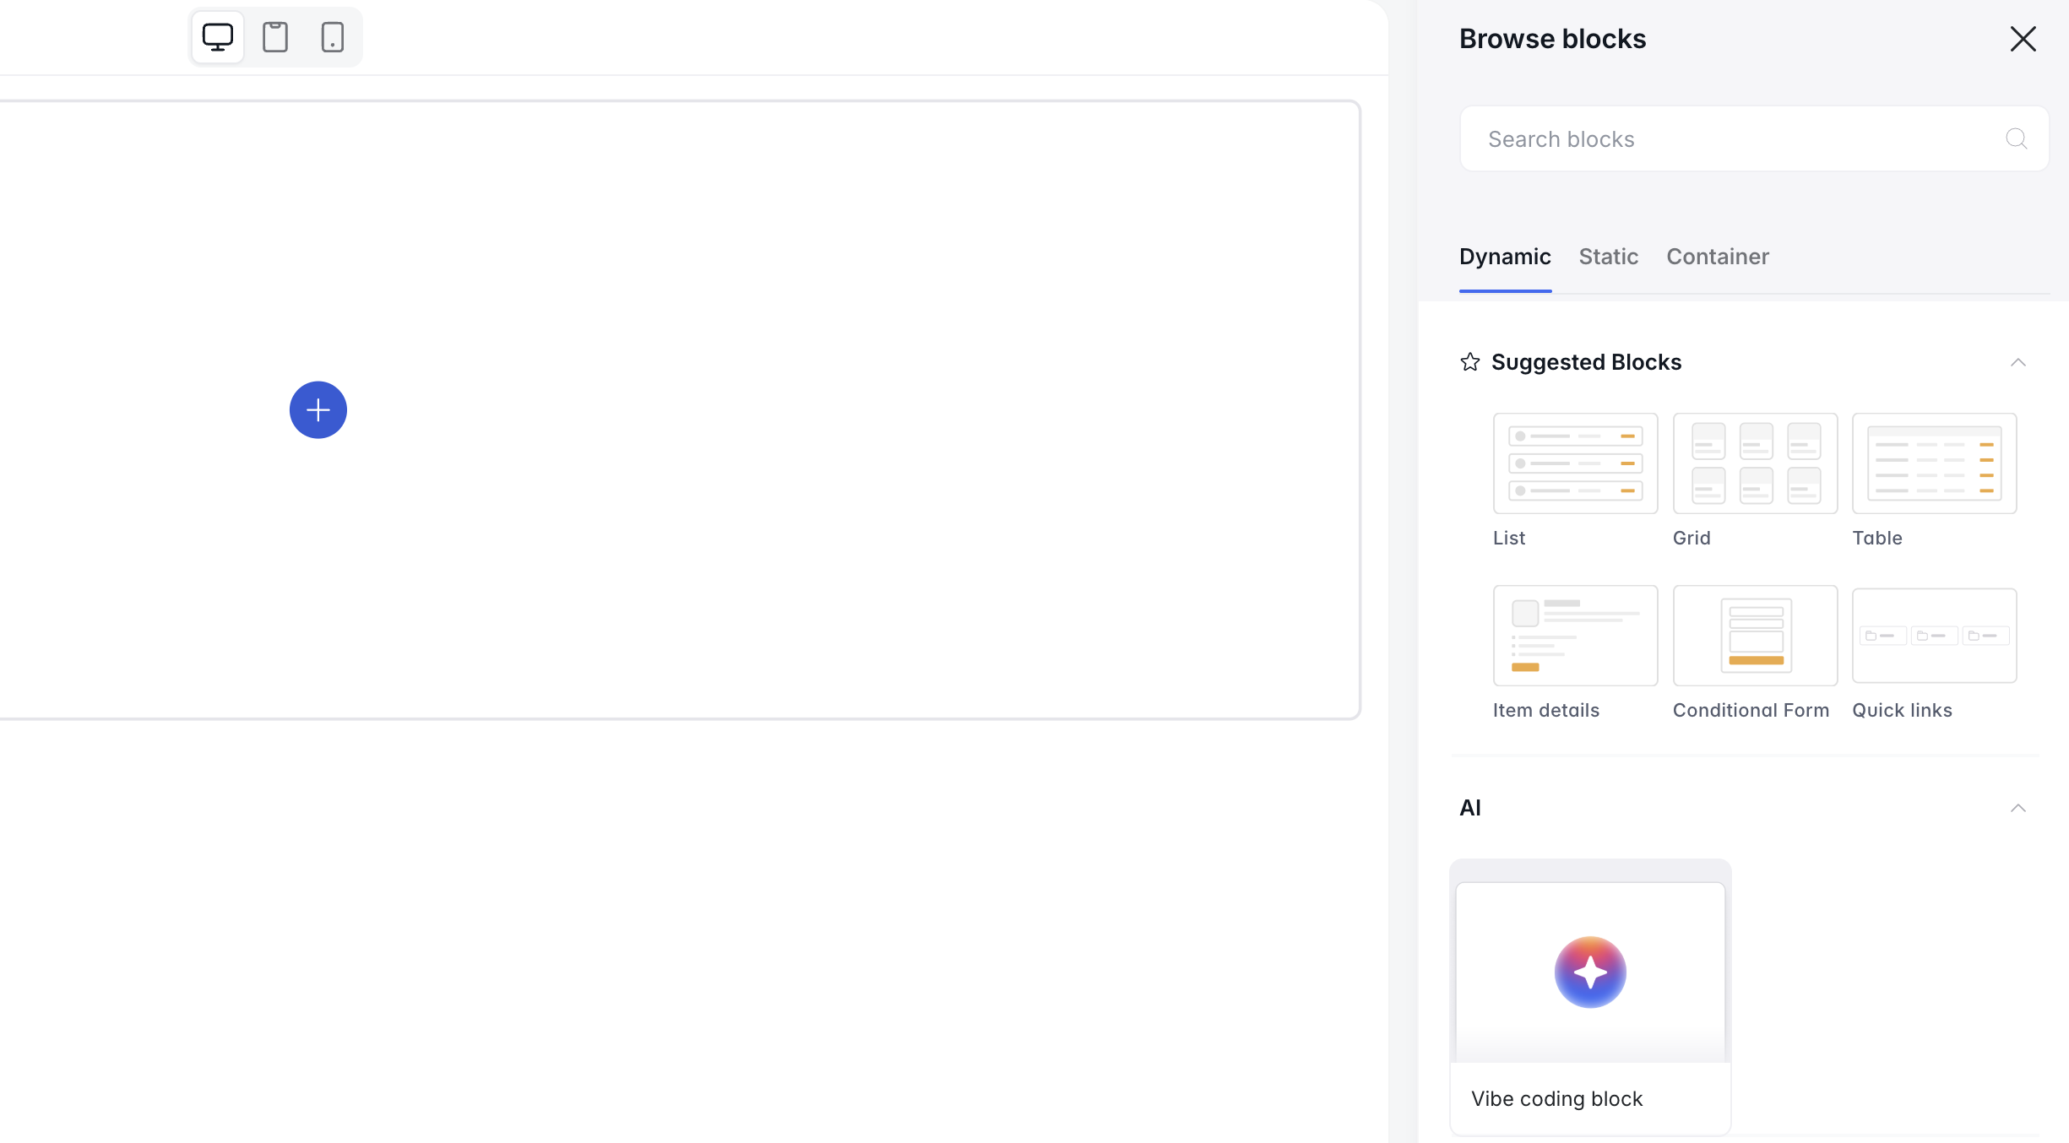Pick the Conditional Form block
The width and height of the screenshot is (2069, 1143).
click(1755, 636)
